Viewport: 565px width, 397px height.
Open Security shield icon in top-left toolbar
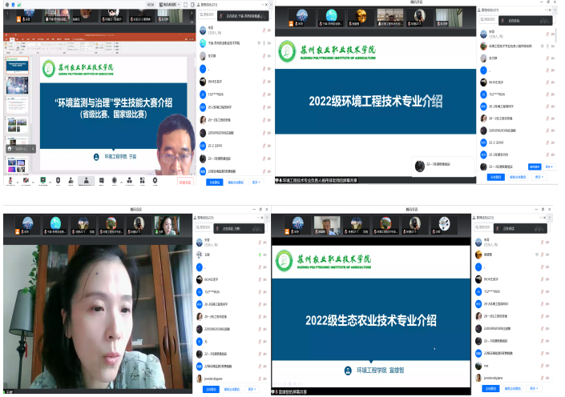point(58,180)
